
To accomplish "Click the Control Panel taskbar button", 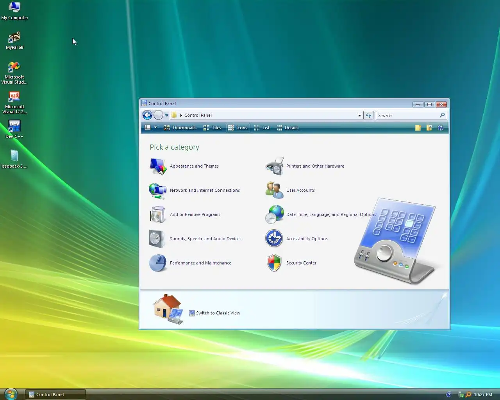I will point(55,395).
